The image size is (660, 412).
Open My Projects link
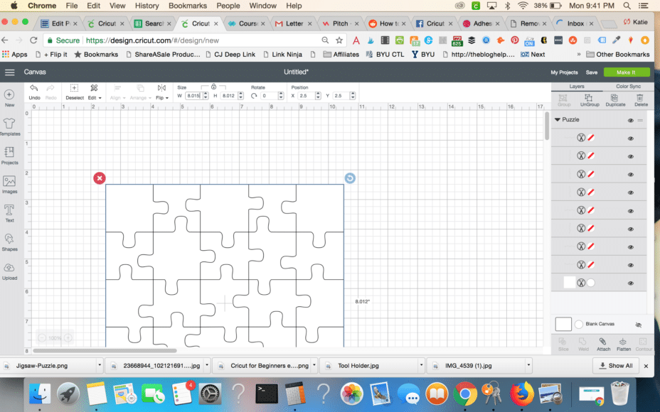point(564,72)
